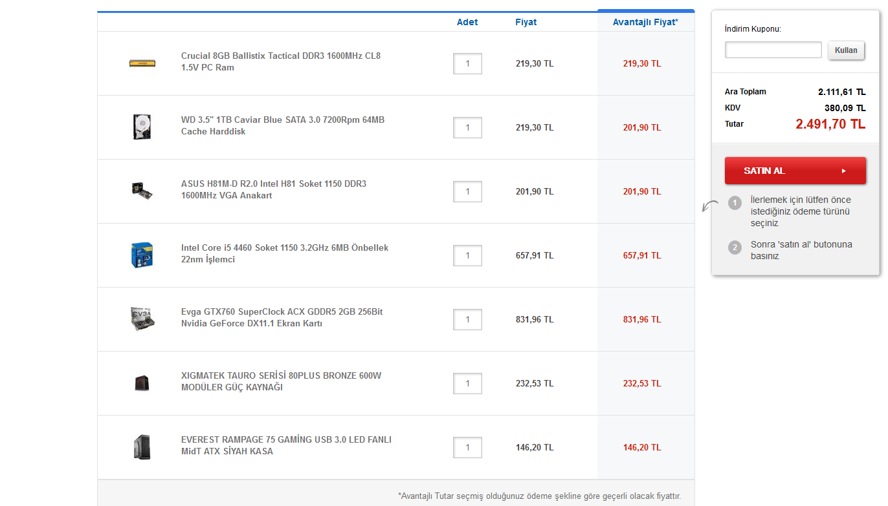This screenshot has height=506, width=888.
Task: Click the 219,30 TL Avantajlı price of Crucial RAM
Action: pos(642,63)
